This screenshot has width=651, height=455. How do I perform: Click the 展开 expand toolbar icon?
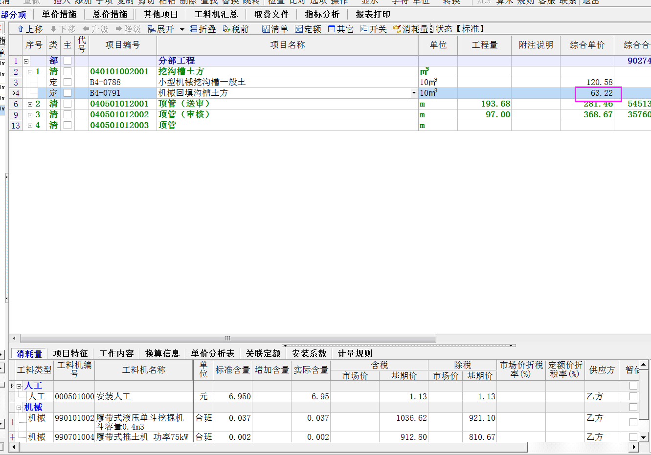(x=152, y=29)
